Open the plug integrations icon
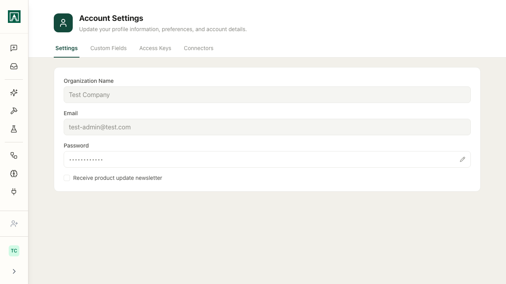506x284 pixels. pyautogui.click(x=14, y=192)
